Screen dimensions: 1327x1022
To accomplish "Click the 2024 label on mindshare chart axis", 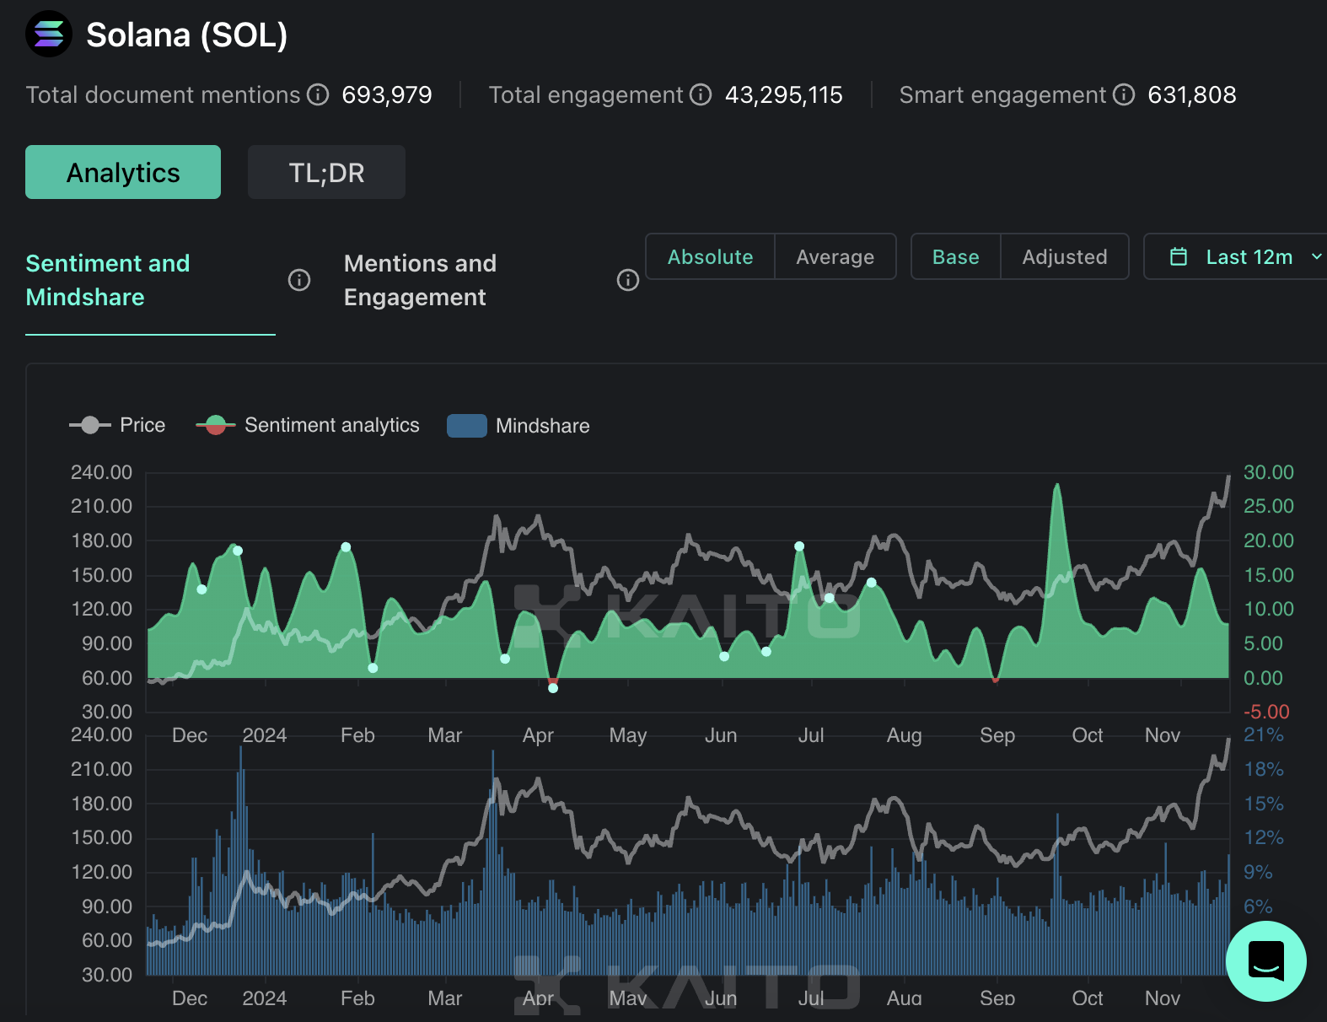I will coord(265,998).
